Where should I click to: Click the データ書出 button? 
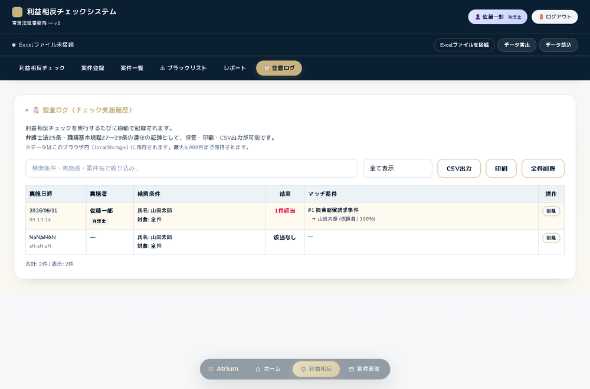517,45
